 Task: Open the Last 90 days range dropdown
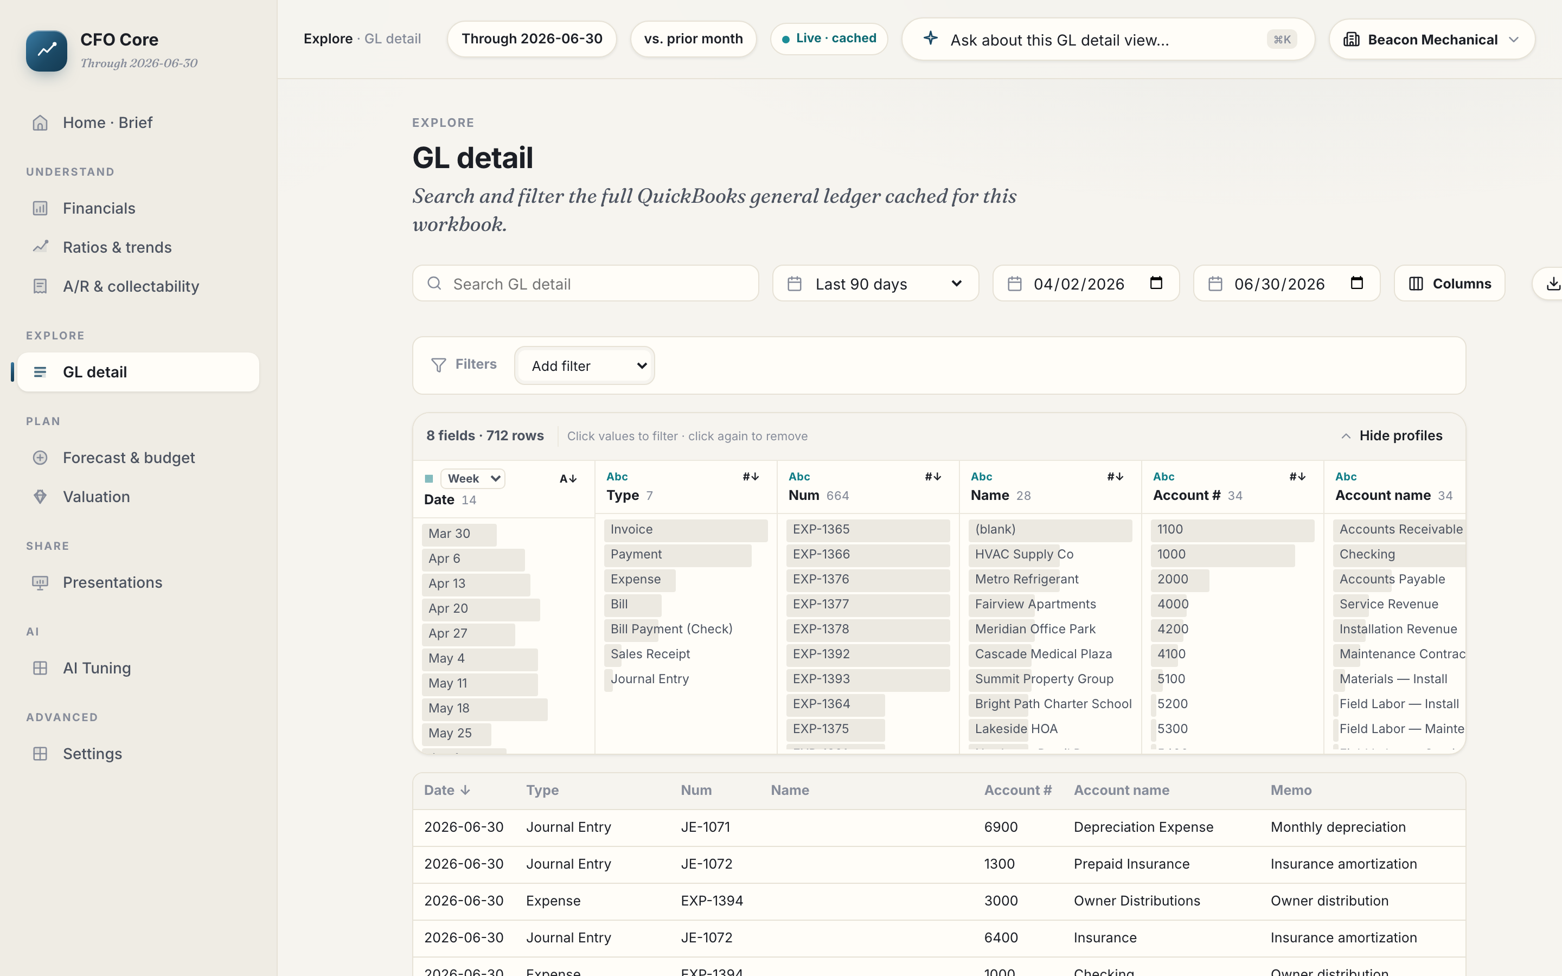(x=875, y=284)
